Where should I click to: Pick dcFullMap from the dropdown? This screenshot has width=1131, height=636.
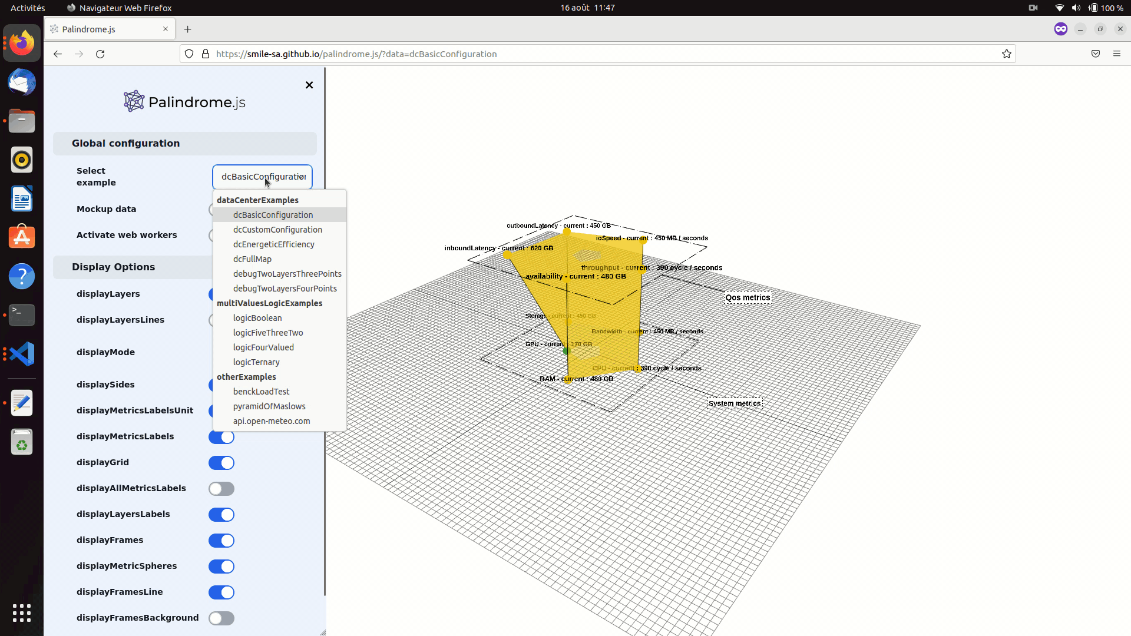280,259
